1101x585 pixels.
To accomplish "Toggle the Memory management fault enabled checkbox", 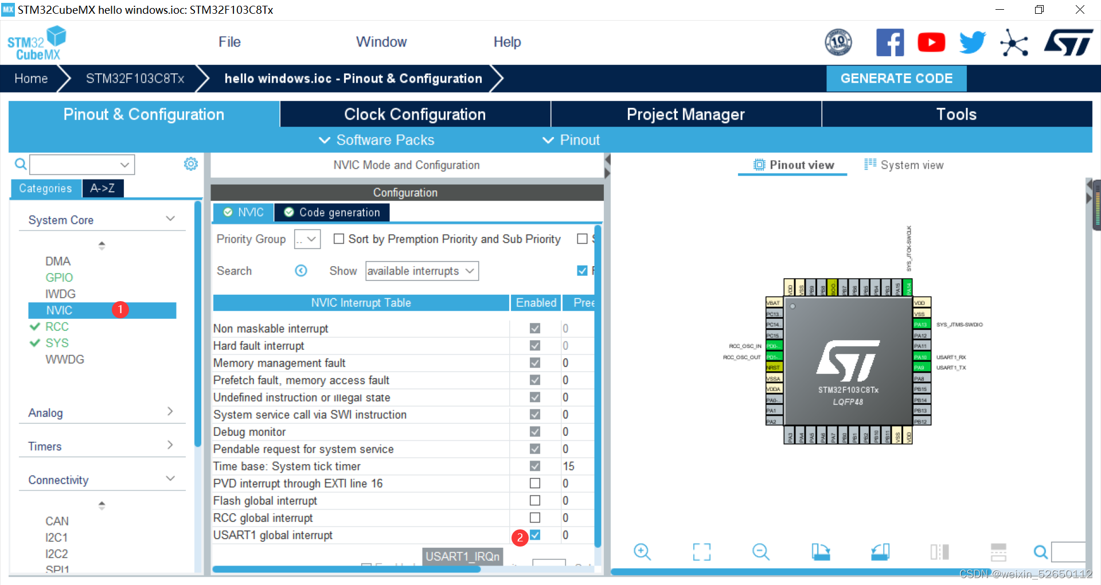I will [535, 362].
